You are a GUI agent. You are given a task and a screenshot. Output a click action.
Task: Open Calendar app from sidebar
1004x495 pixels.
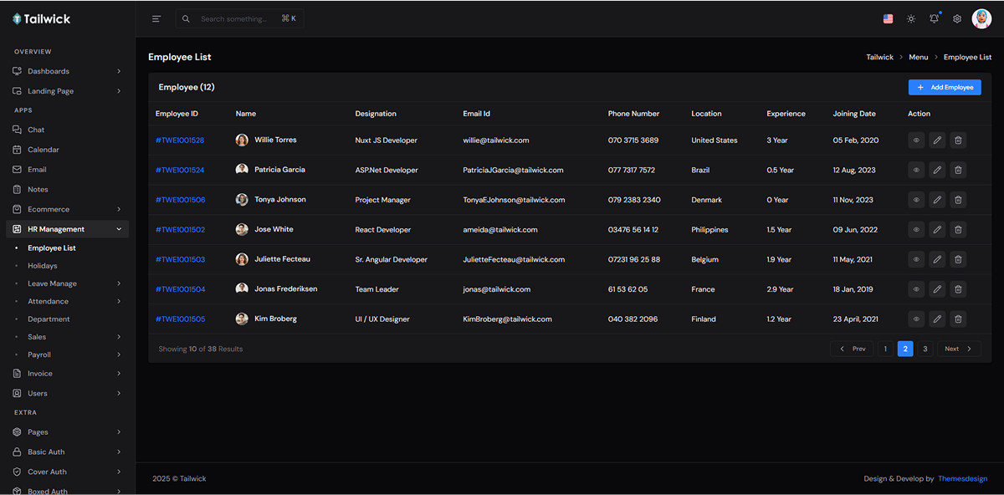click(x=44, y=150)
